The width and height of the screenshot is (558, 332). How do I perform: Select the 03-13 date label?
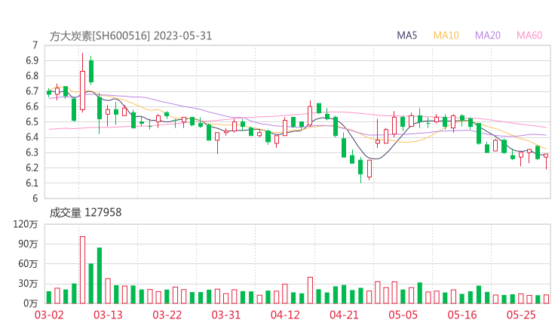point(108,315)
